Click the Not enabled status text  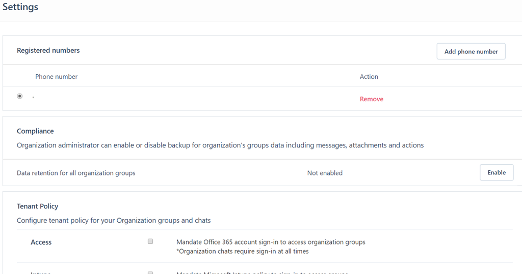click(325, 173)
